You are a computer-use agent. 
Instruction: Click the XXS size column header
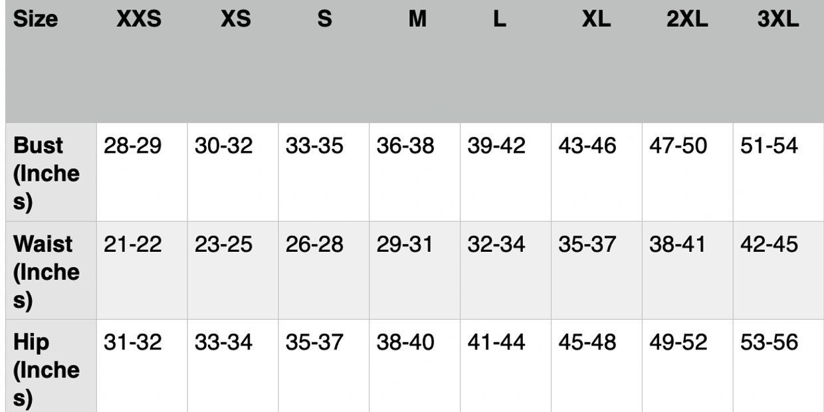[x=138, y=20]
